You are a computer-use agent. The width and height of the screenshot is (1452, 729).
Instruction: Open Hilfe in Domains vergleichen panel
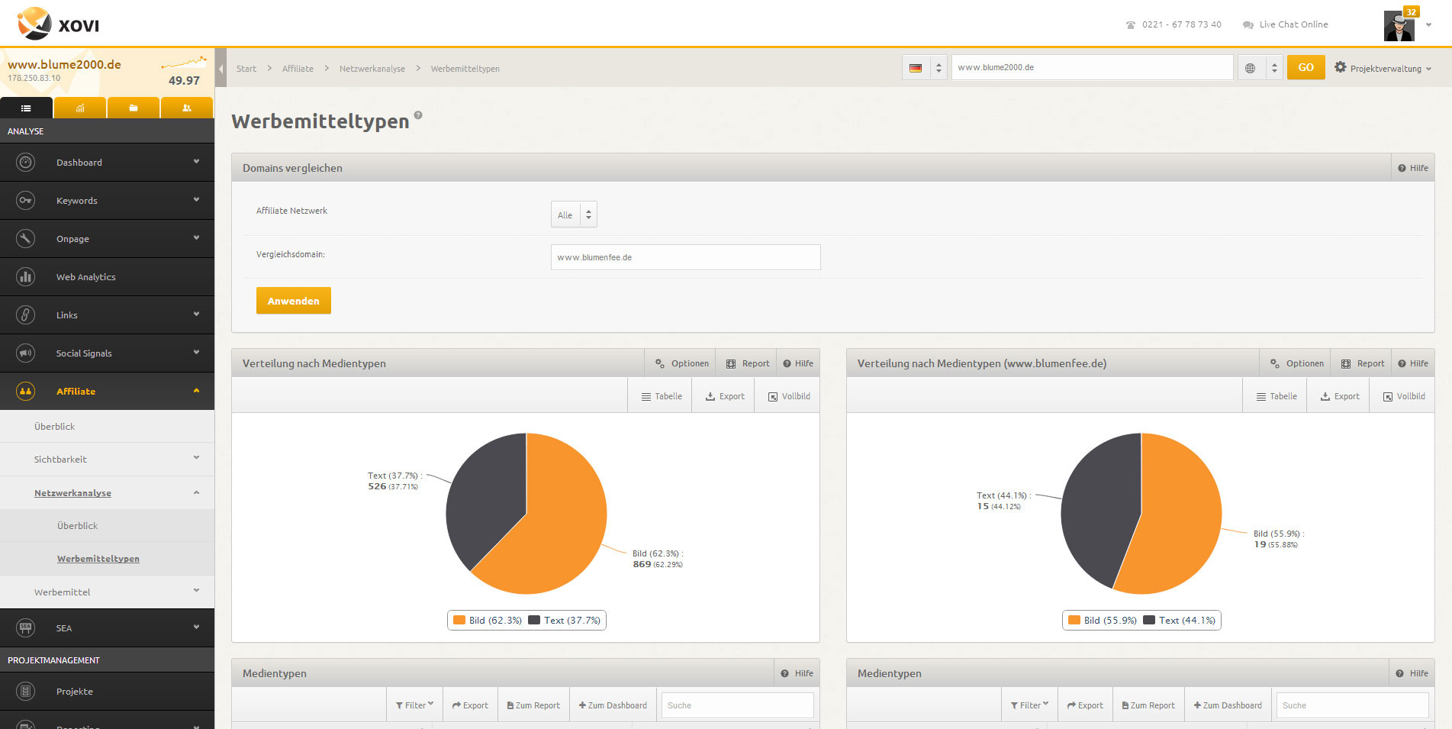click(x=1413, y=168)
